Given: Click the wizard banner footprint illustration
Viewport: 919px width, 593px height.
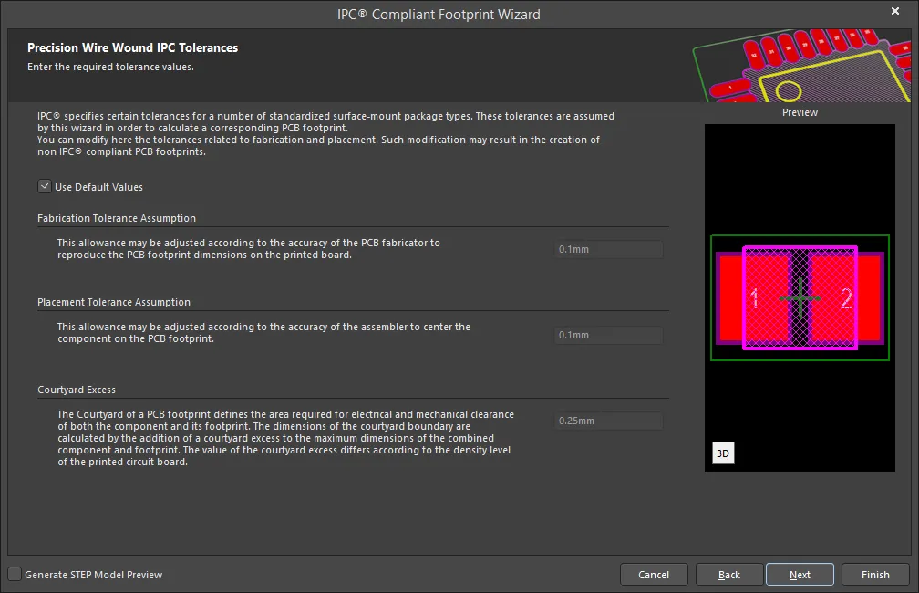Looking at the screenshot, I should tap(801, 66).
